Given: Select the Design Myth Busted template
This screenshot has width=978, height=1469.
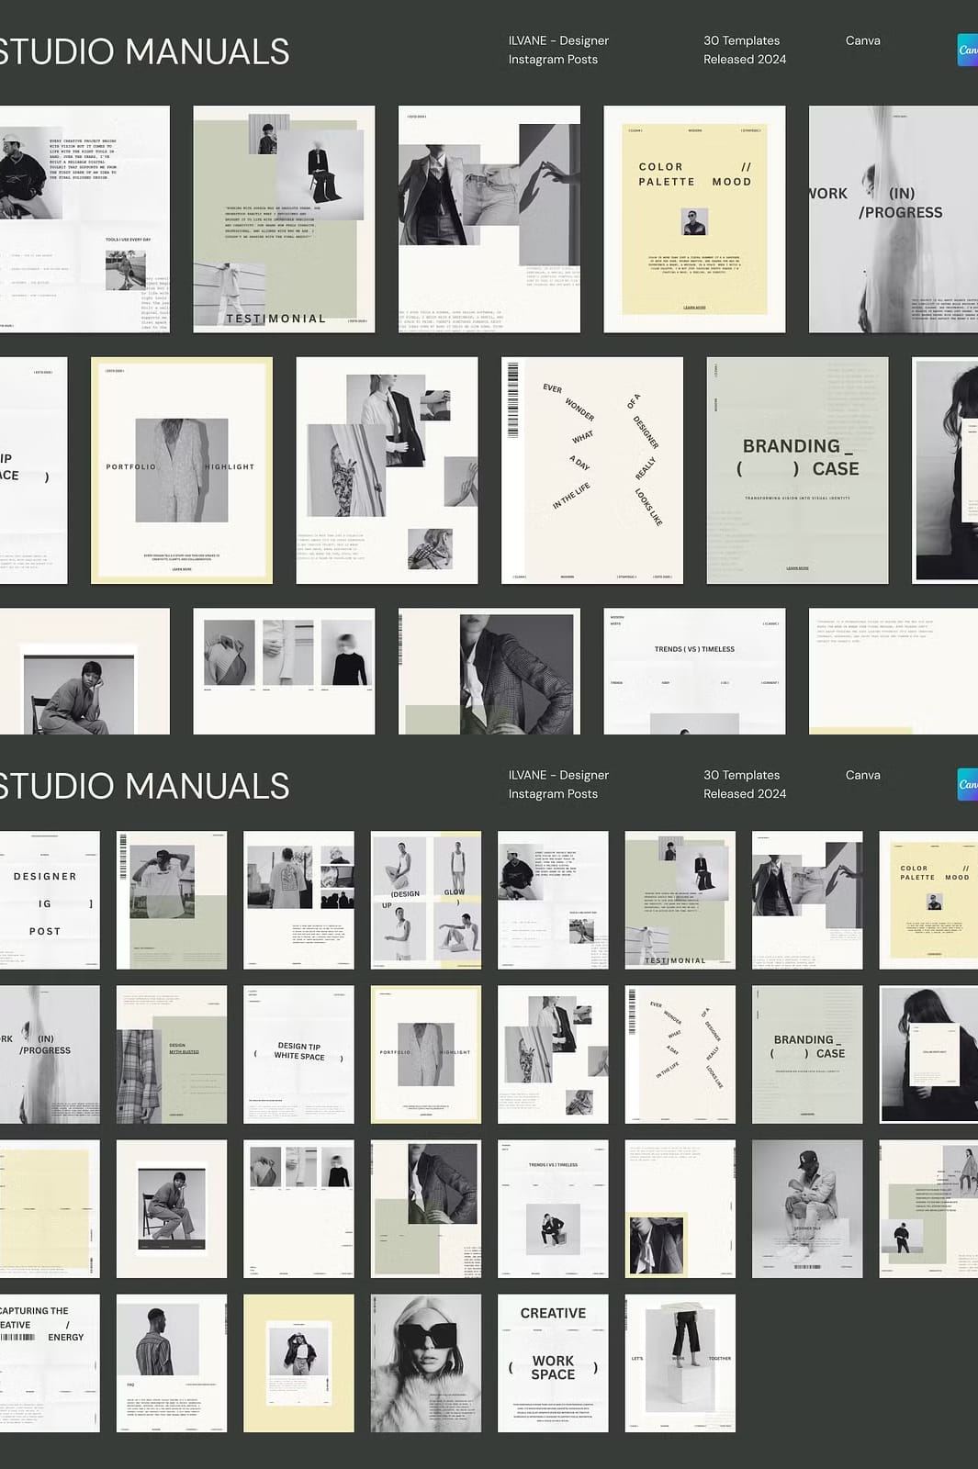Looking at the screenshot, I should [x=172, y=1054].
